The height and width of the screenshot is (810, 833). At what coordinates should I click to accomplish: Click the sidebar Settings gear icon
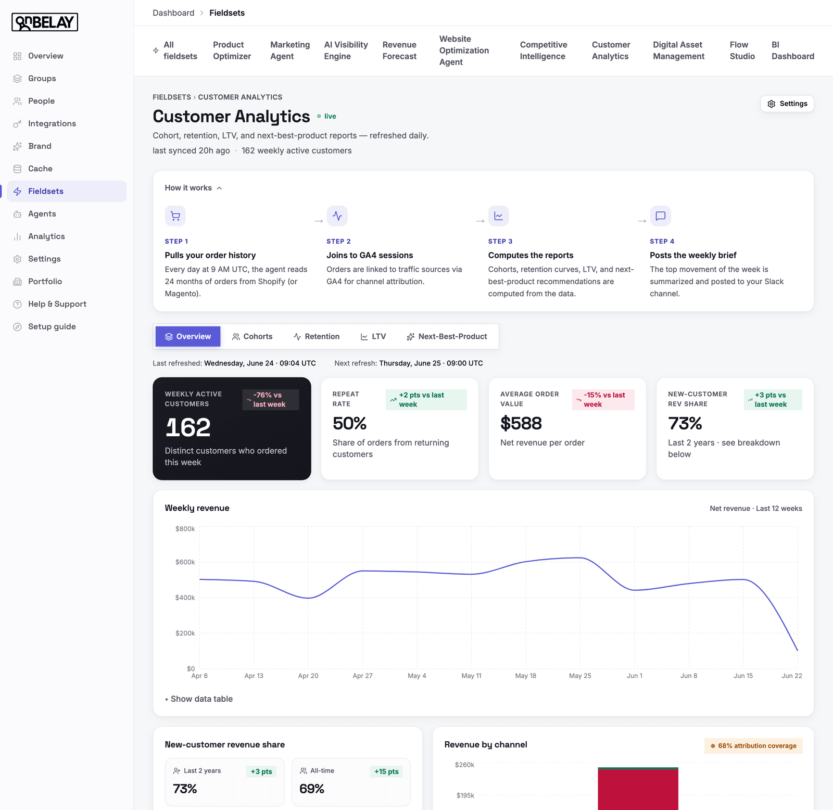tap(17, 259)
